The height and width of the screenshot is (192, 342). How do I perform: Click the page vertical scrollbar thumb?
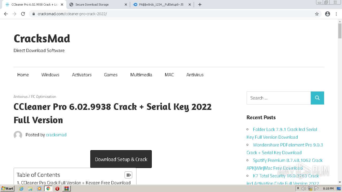click(x=340, y=31)
